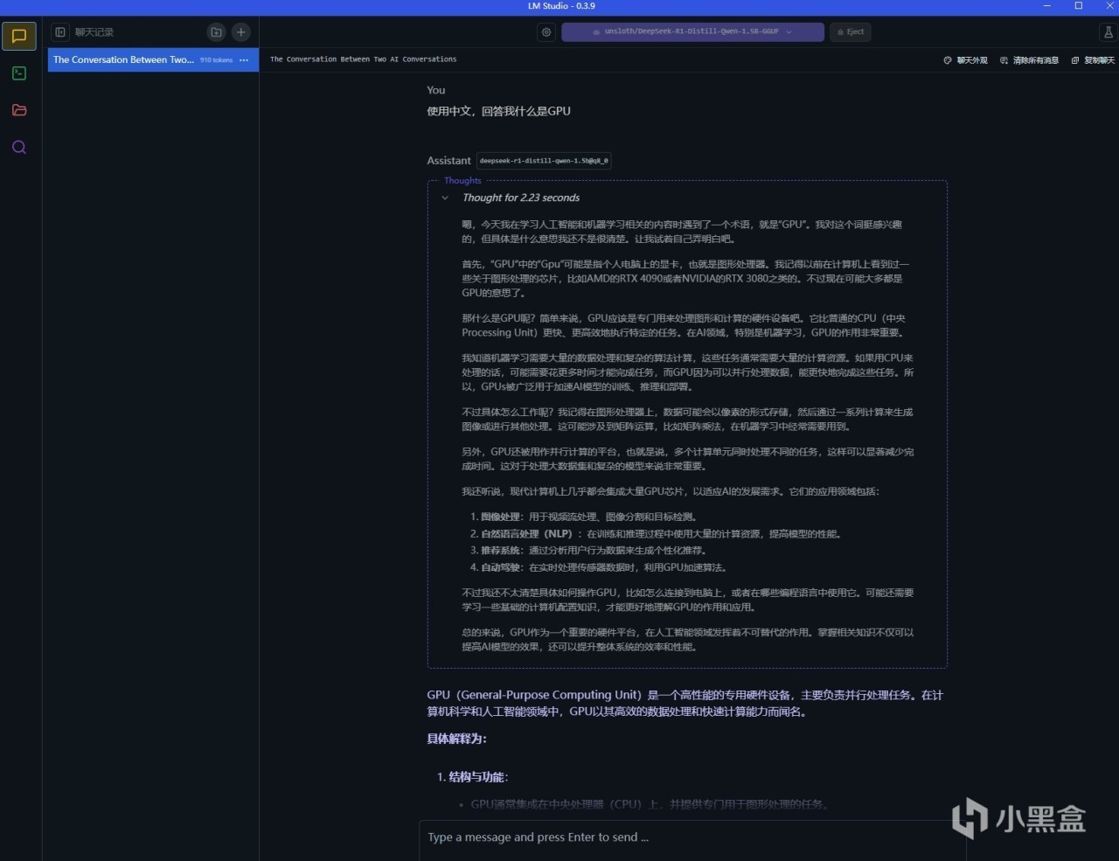Open the Chat tab in left sidebar
The width and height of the screenshot is (1119, 861).
click(x=19, y=37)
